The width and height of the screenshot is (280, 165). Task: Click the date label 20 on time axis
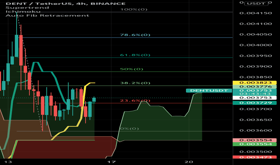(x=189, y=162)
